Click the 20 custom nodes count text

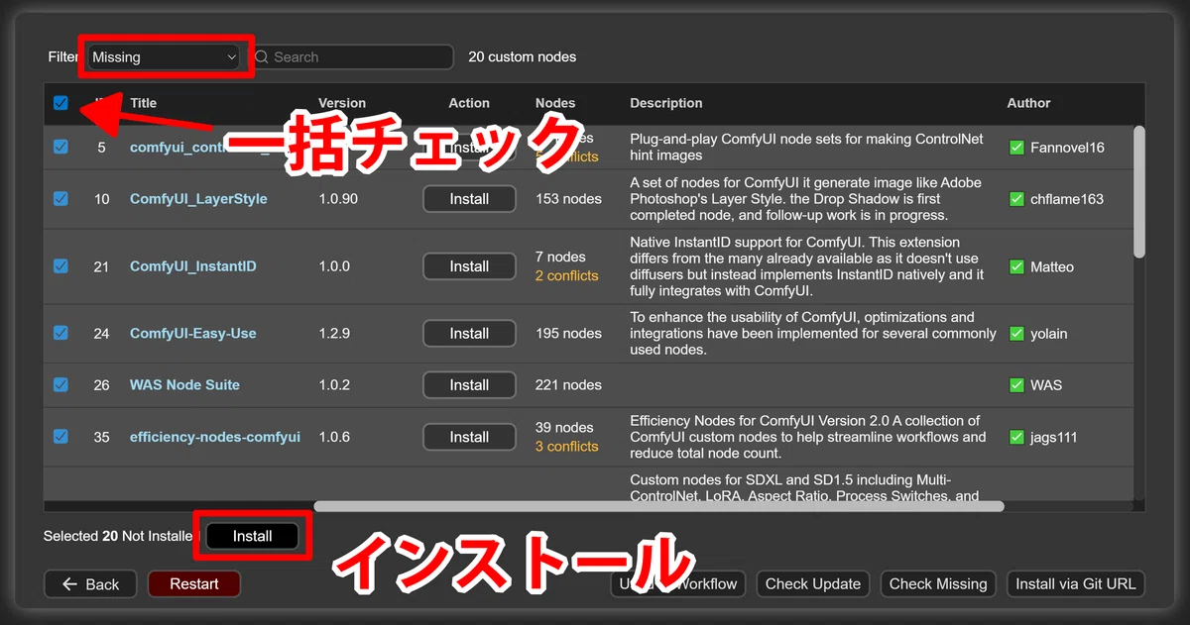(x=523, y=57)
